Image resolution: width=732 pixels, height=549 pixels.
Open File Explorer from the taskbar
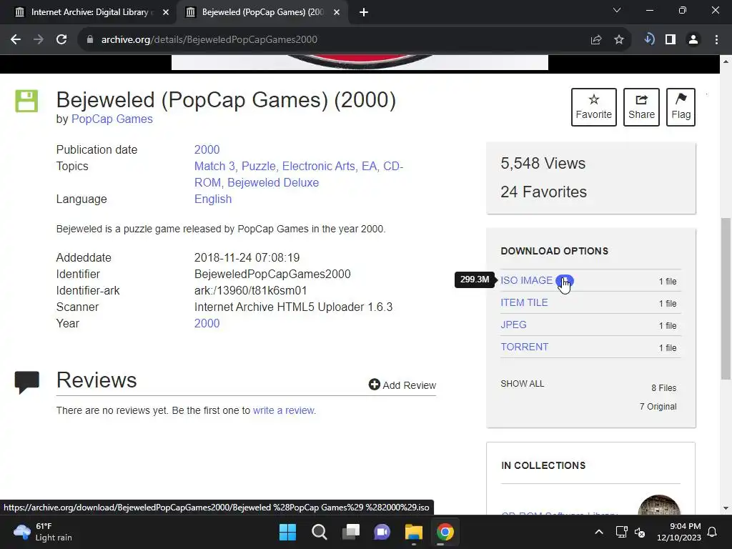click(x=414, y=532)
